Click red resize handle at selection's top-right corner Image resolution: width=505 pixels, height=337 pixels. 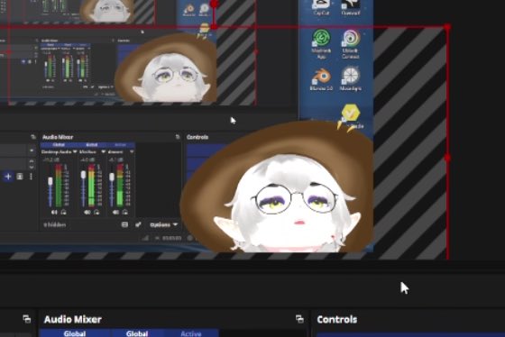point(447,27)
